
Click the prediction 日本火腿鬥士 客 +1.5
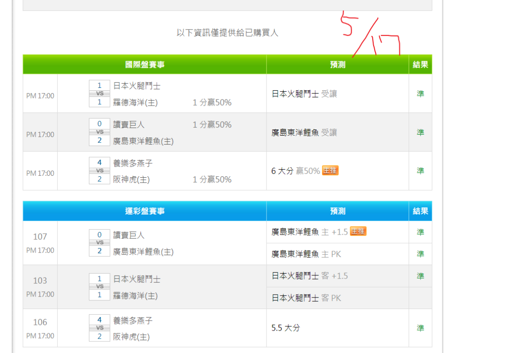[309, 276]
